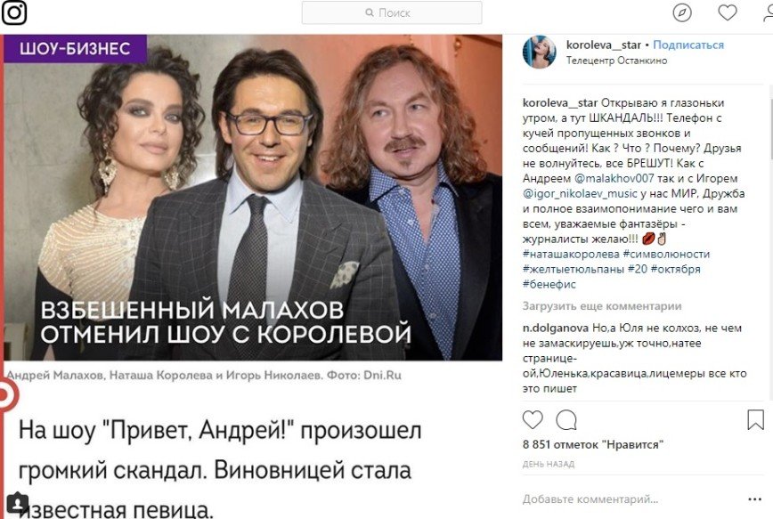
Task: Open the profile person icon in header
Action: click(768, 12)
